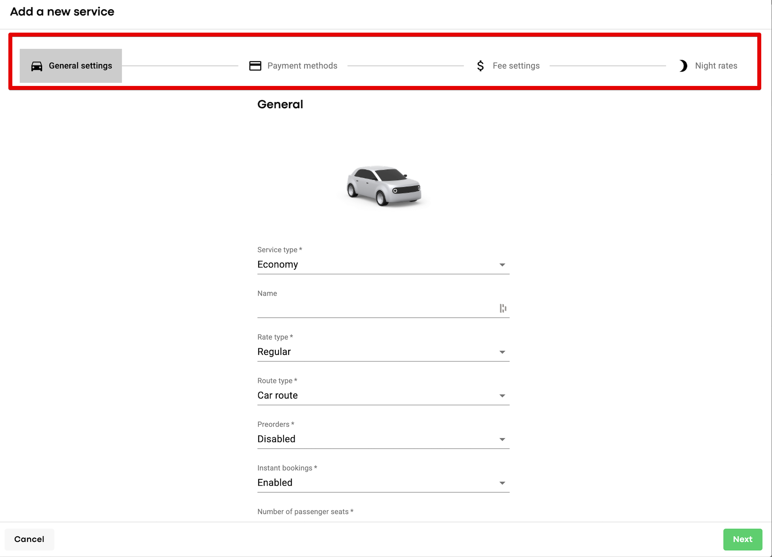Click the dollar sign Fee settings icon

pos(480,66)
